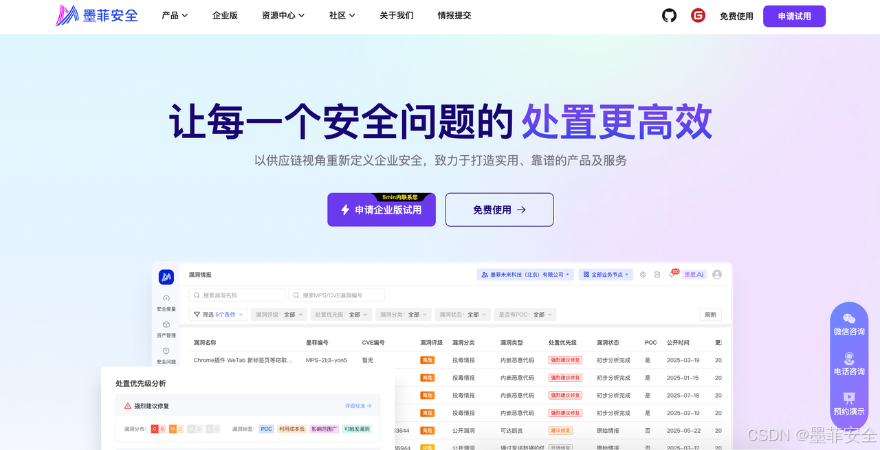Viewport: 880px width, 450px height.
Task: Go to 企业版 page
Action: point(225,15)
